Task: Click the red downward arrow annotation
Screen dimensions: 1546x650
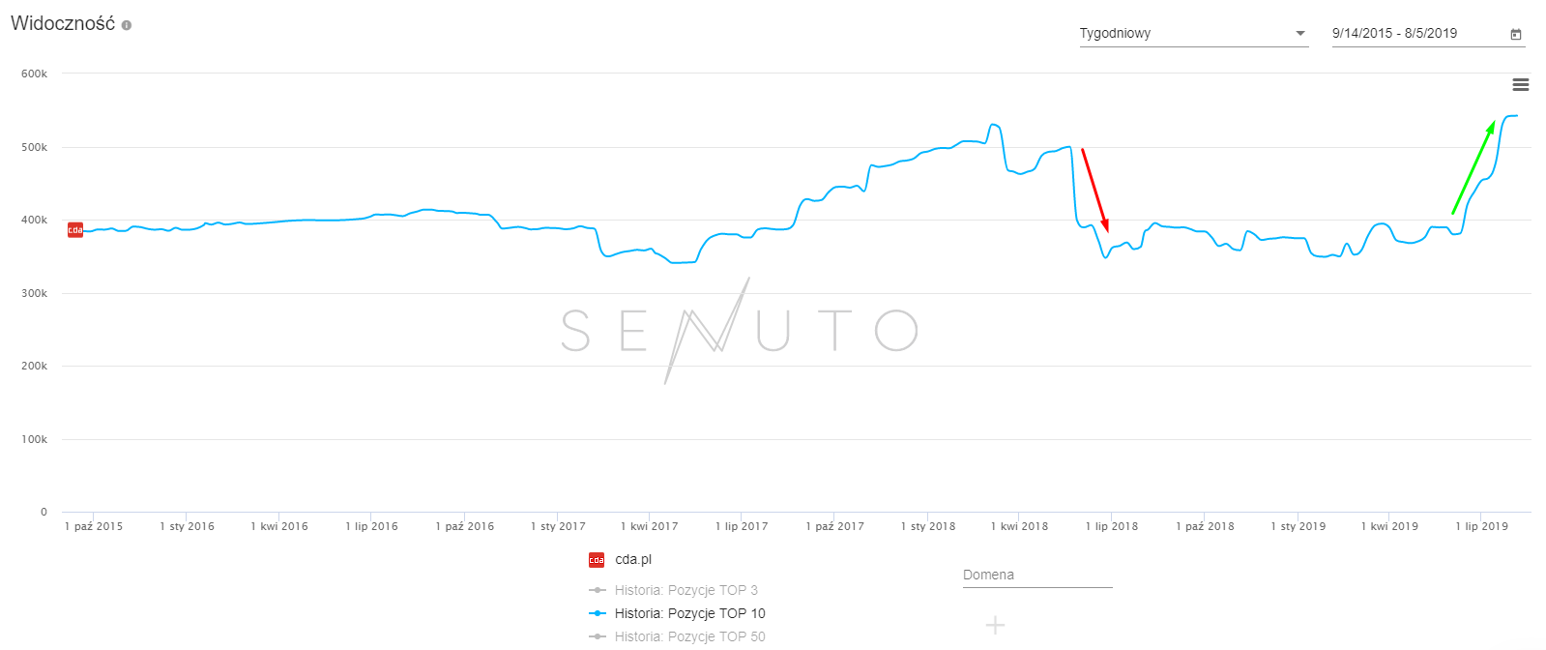Action: click(1094, 190)
